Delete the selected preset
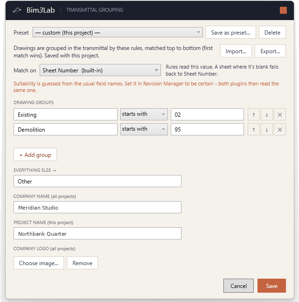The width and height of the screenshot is (299, 302). click(x=272, y=32)
